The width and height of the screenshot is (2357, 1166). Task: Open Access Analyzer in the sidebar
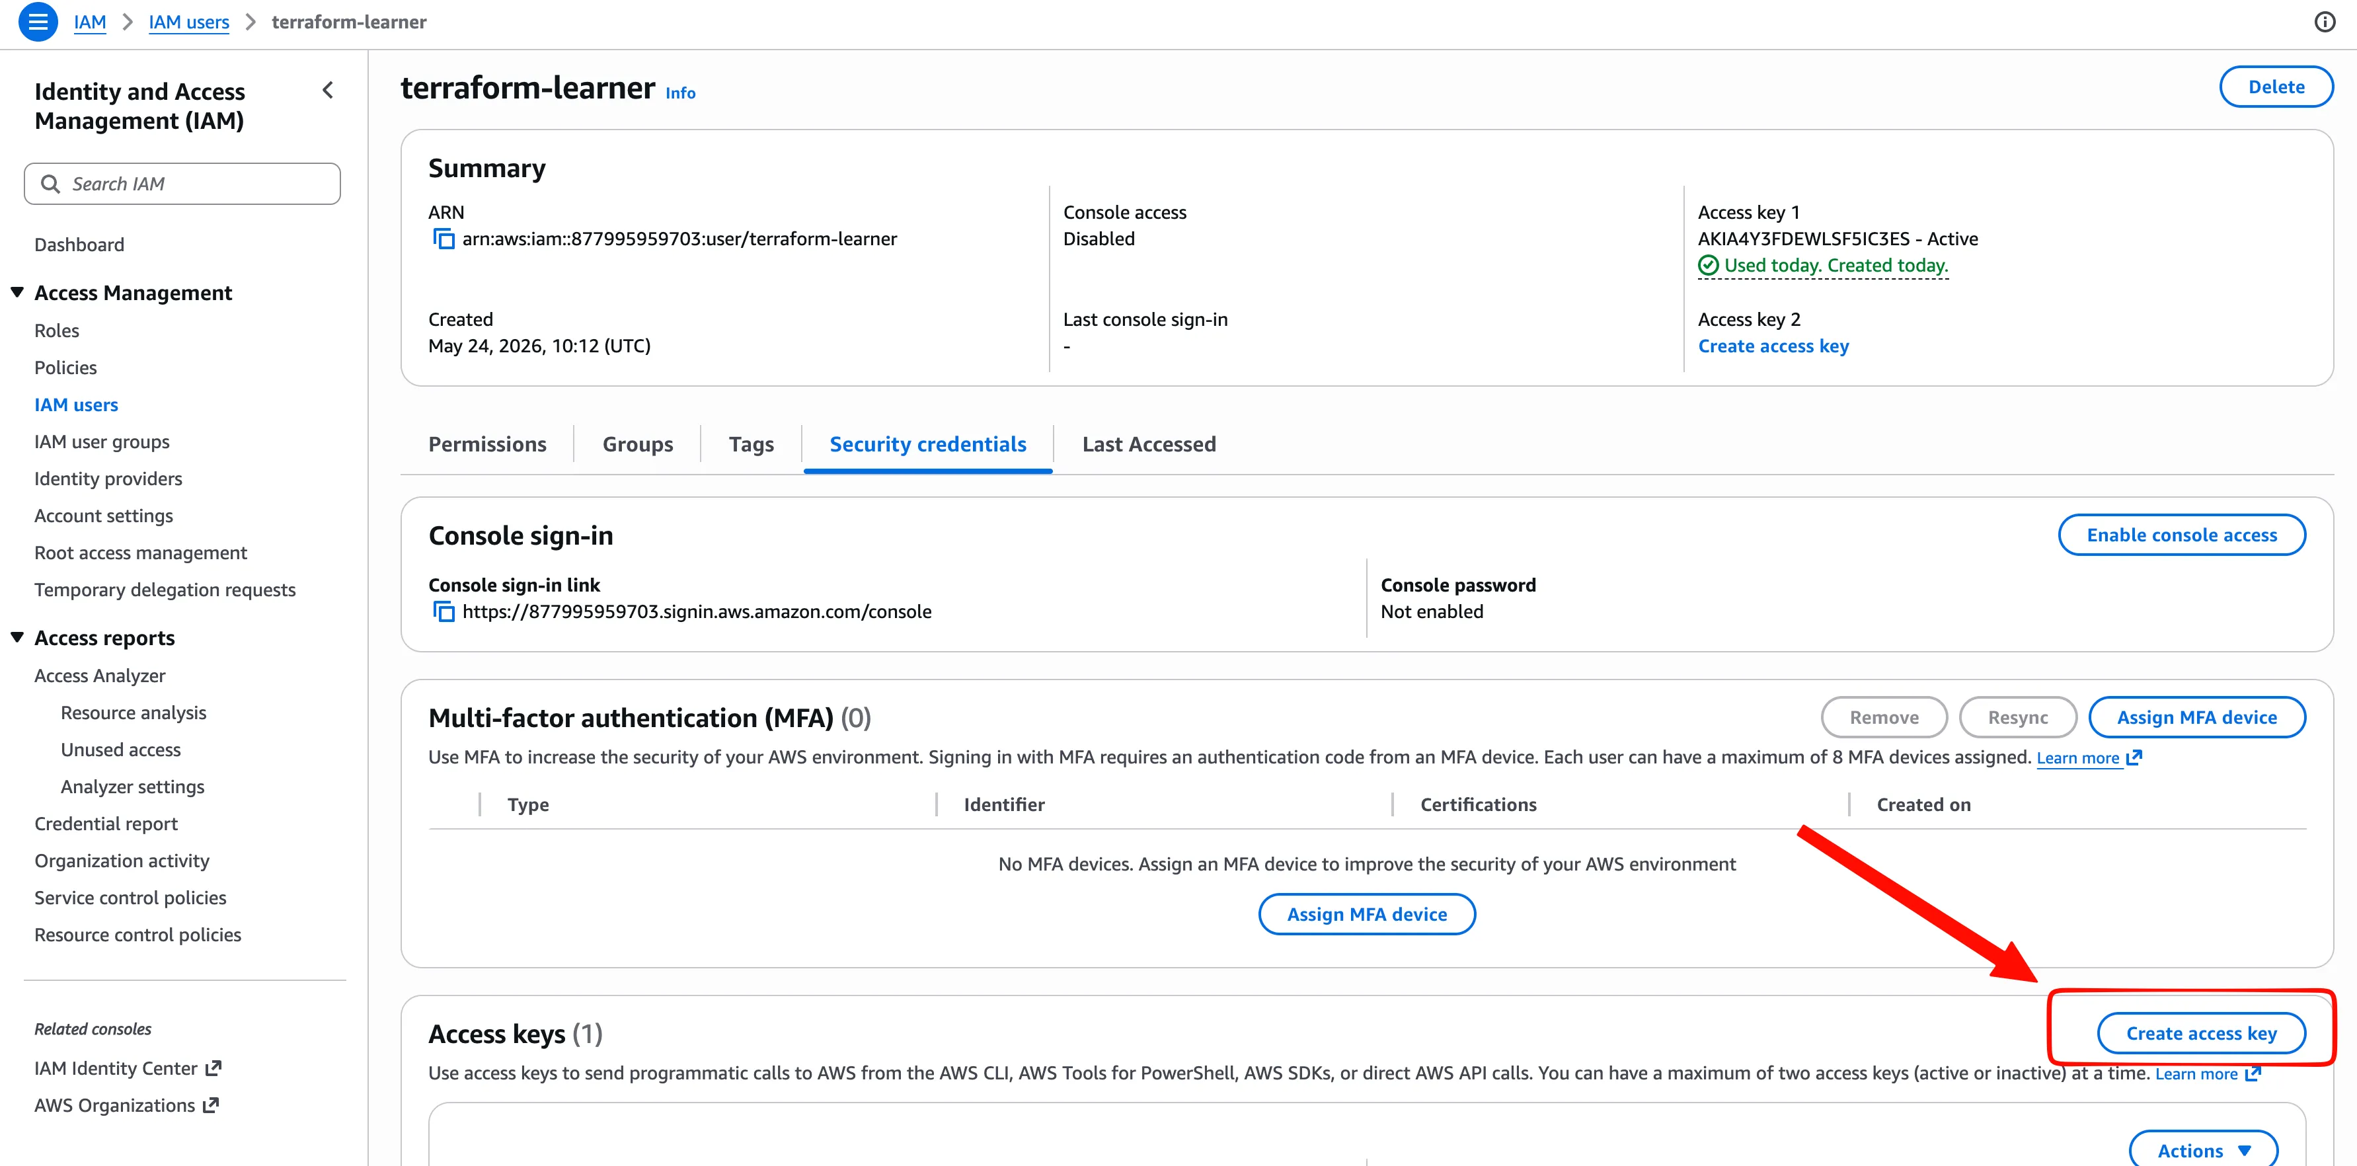100,676
